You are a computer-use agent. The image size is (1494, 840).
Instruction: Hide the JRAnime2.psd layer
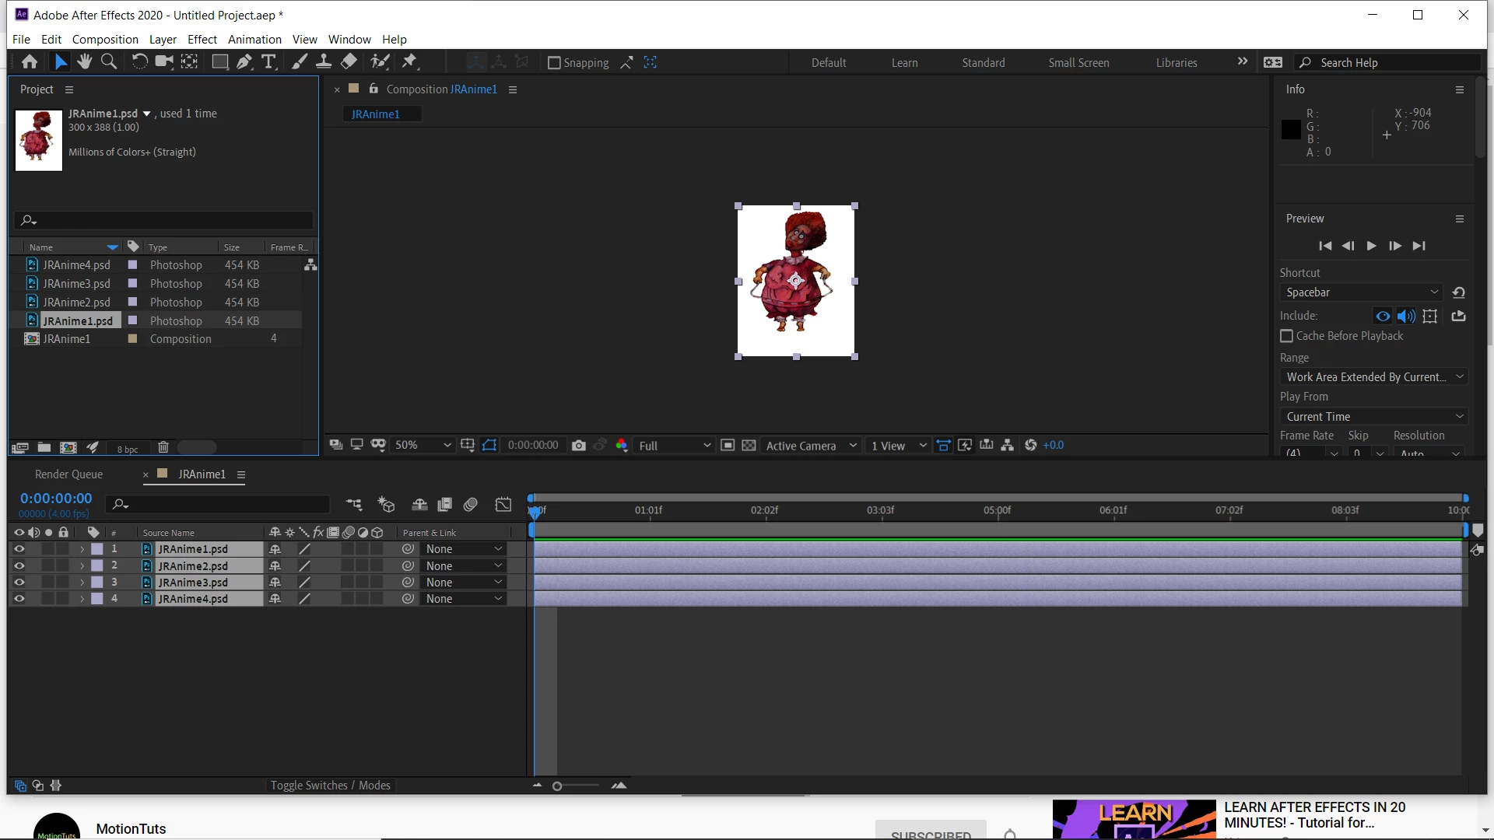(19, 566)
